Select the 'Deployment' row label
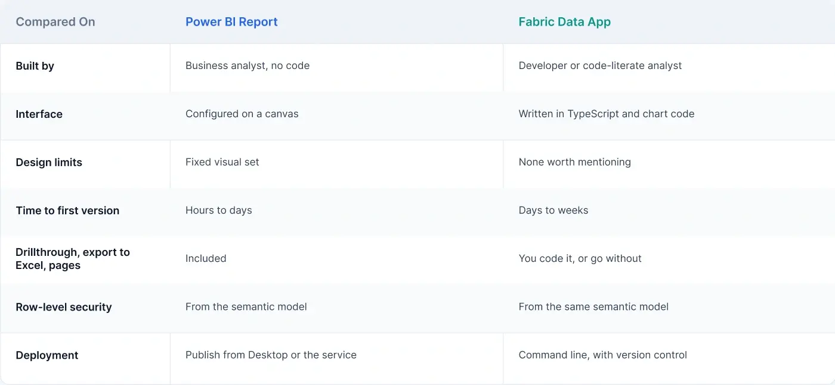The width and height of the screenshot is (835, 385). tap(47, 355)
